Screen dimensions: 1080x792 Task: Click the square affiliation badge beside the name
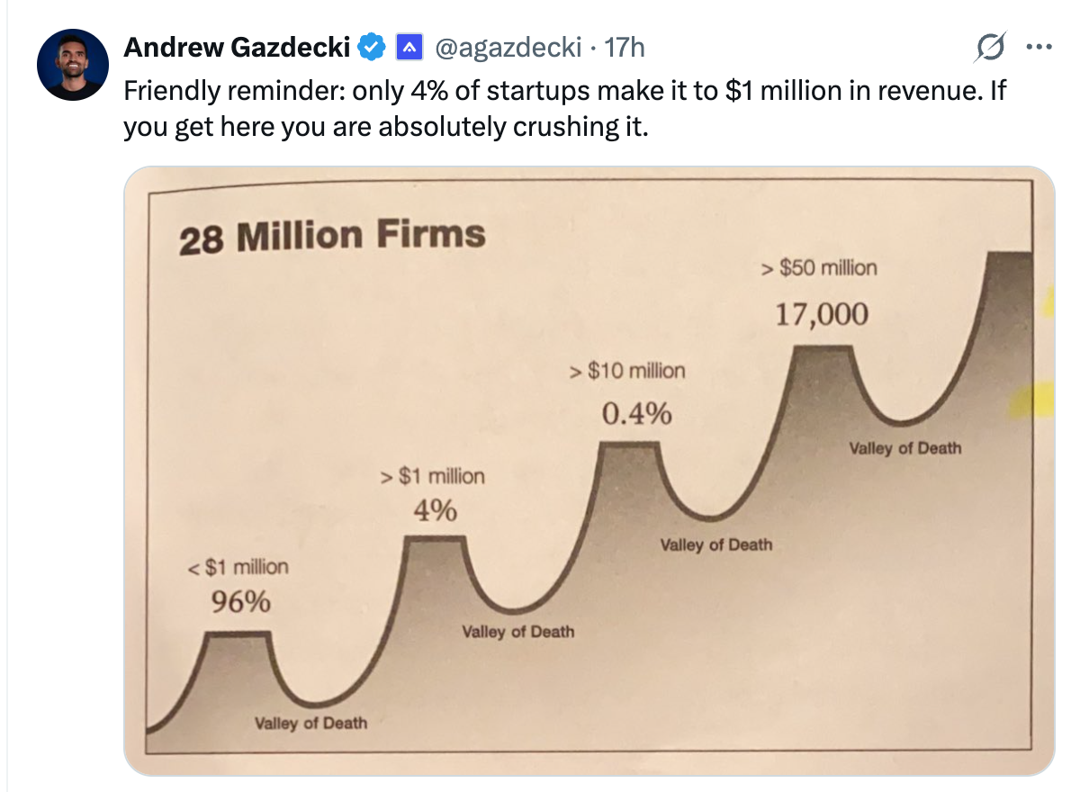[409, 47]
